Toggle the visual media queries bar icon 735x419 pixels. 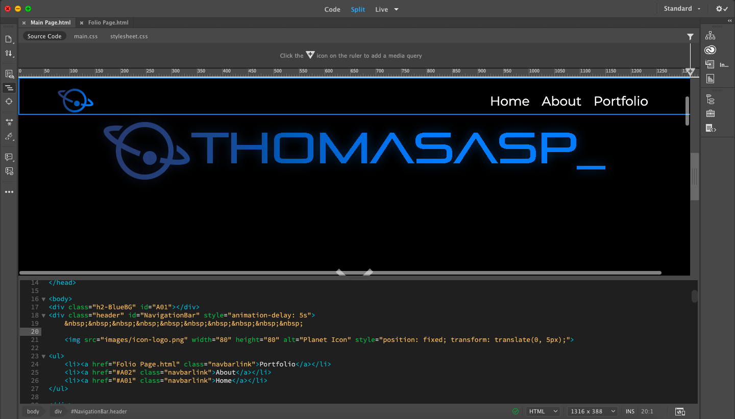9,88
